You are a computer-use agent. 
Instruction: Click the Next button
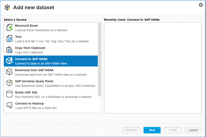tap(152, 130)
